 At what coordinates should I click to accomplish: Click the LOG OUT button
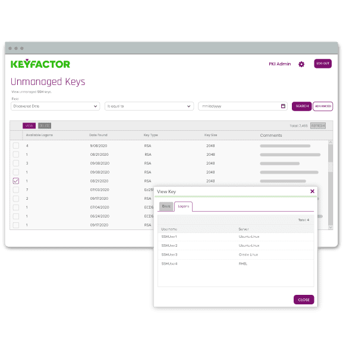[x=323, y=64]
